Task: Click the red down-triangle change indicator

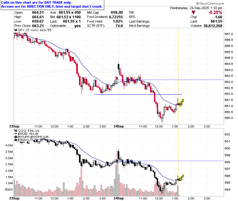Action: [x=193, y=13]
